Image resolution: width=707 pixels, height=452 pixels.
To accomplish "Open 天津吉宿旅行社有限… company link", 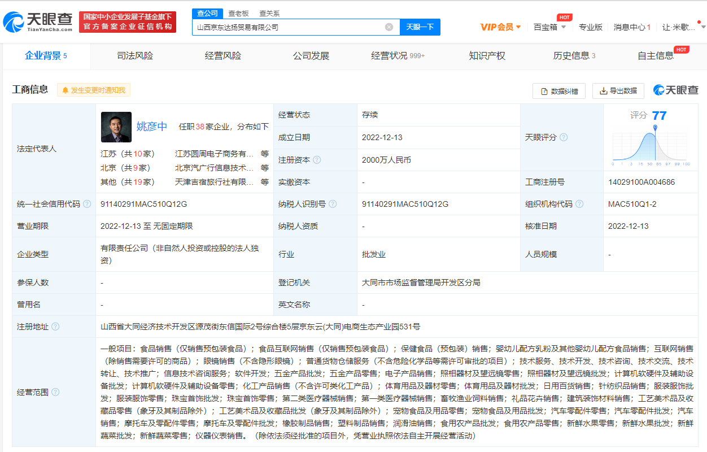I will tap(215, 182).
